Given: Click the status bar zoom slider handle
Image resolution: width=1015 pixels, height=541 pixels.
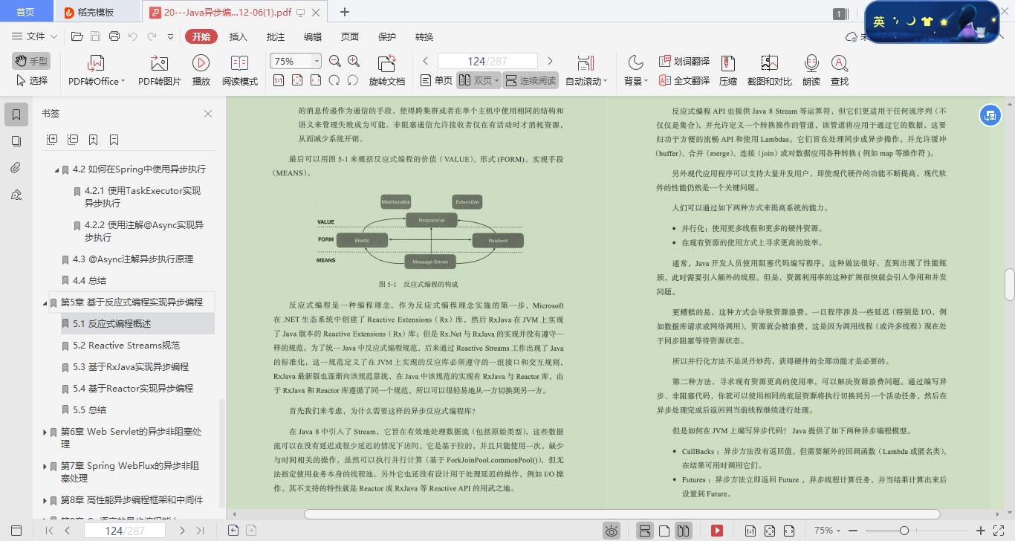Looking at the screenshot, I should click(904, 531).
